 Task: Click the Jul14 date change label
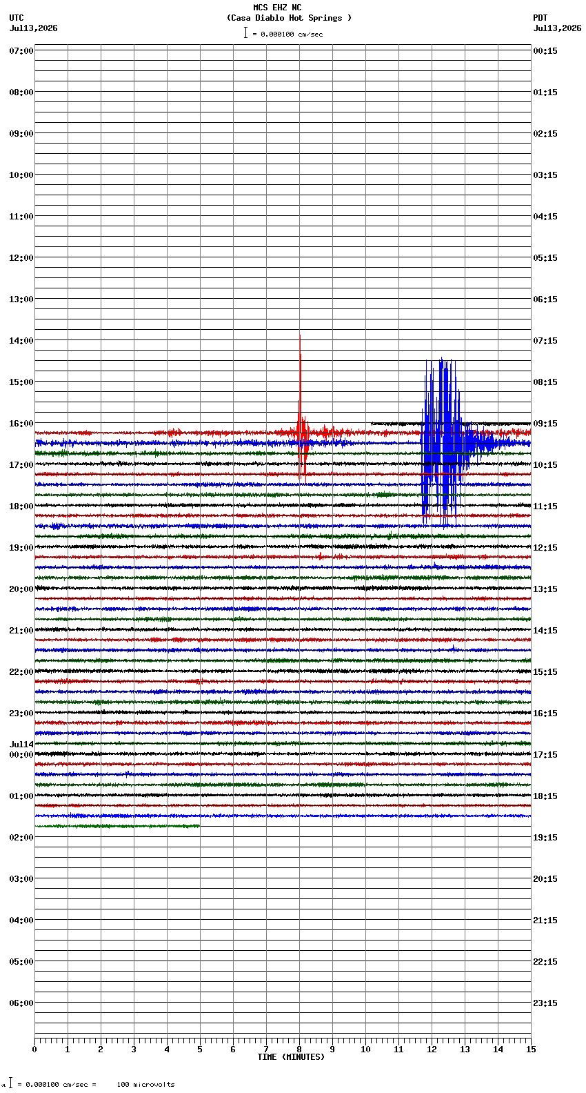point(21,745)
